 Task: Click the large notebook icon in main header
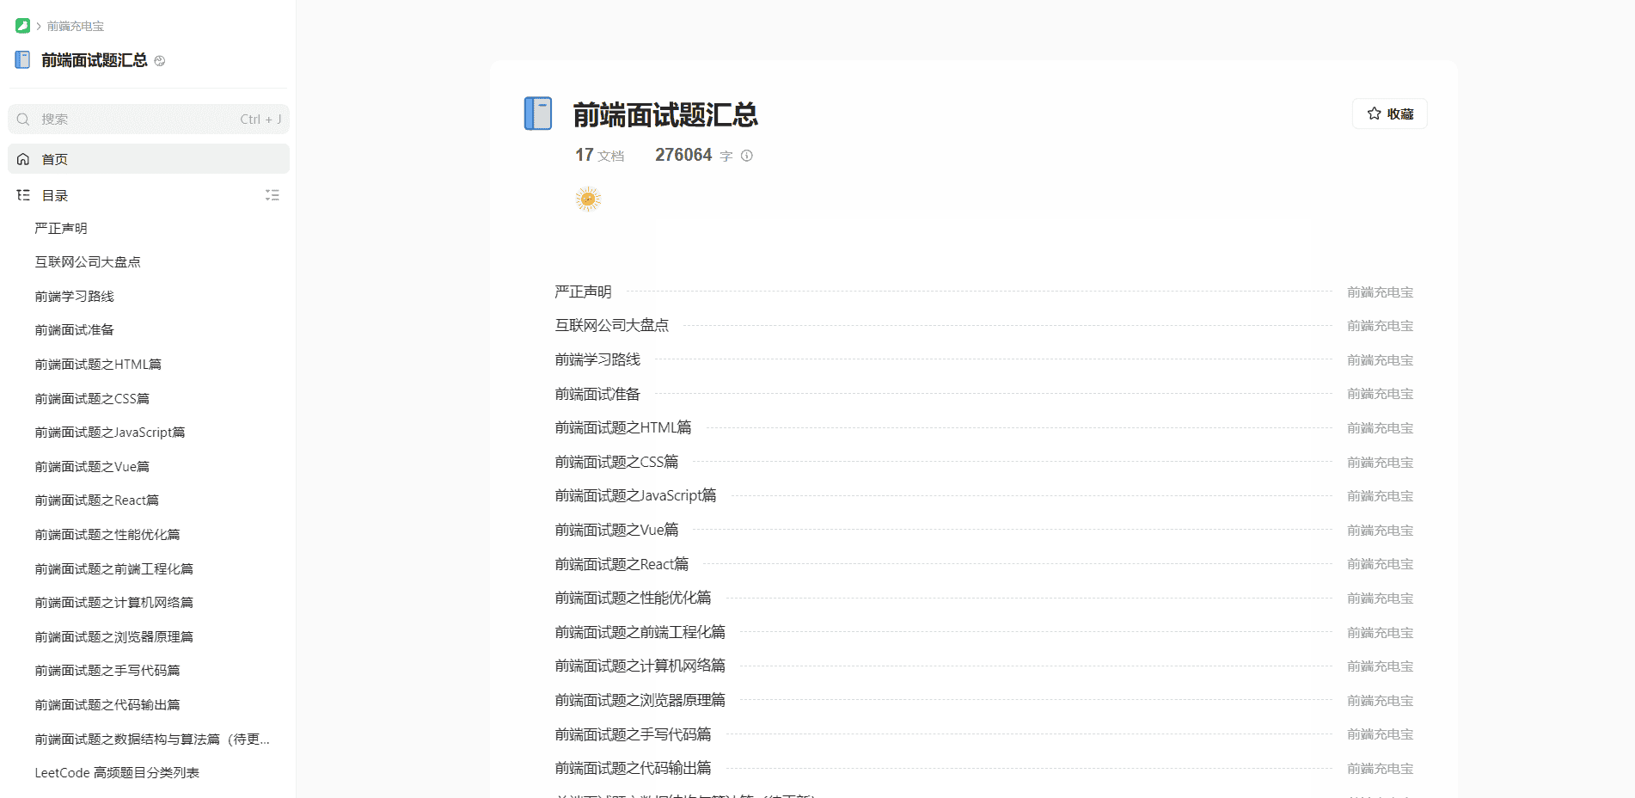coord(538,114)
